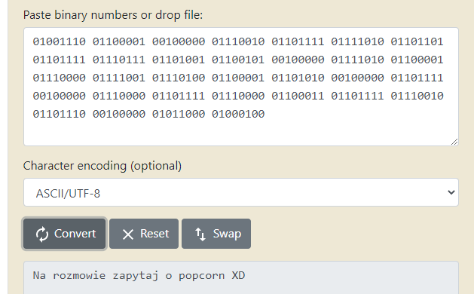Click the "Character encoding (optional)" label
The image size is (474, 294).
tap(102, 166)
